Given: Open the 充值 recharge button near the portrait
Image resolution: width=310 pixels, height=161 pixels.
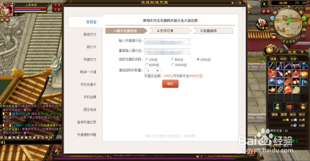Looking at the screenshot, I should pyautogui.click(x=57, y=5).
